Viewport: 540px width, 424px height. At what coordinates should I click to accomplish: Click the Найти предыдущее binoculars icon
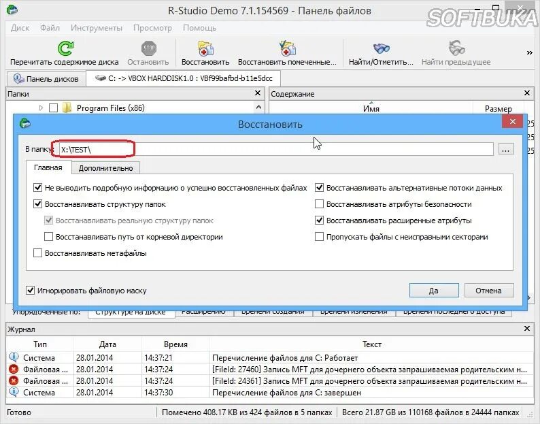point(456,48)
